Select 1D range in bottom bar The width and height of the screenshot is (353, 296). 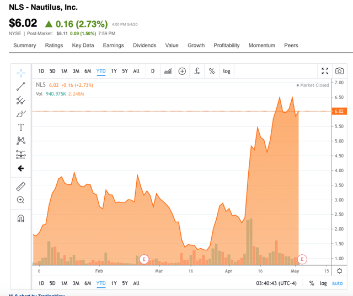tap(41, 283)
